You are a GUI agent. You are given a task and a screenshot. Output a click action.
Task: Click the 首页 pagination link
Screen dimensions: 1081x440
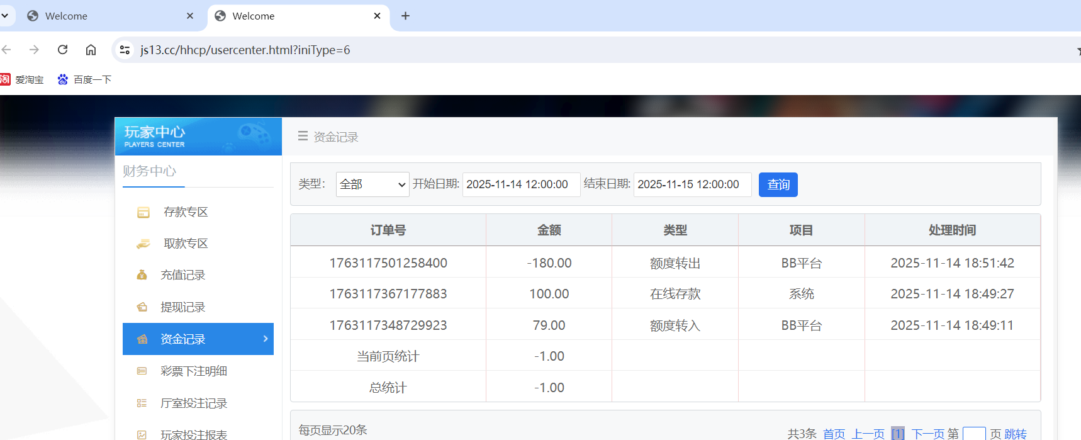pyautogui.click(x=834, y=434)
